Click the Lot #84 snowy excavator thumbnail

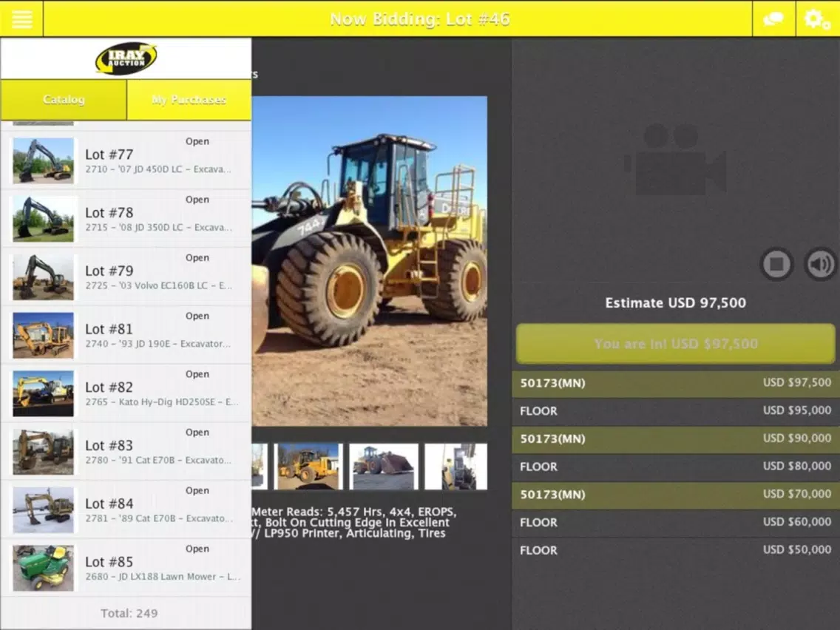(x=44, y=510)
